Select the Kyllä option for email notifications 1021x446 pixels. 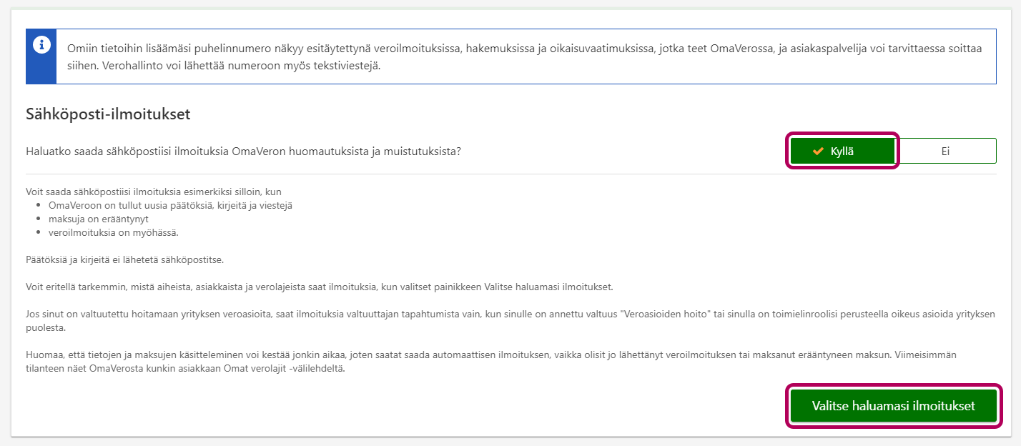(842, 152)
